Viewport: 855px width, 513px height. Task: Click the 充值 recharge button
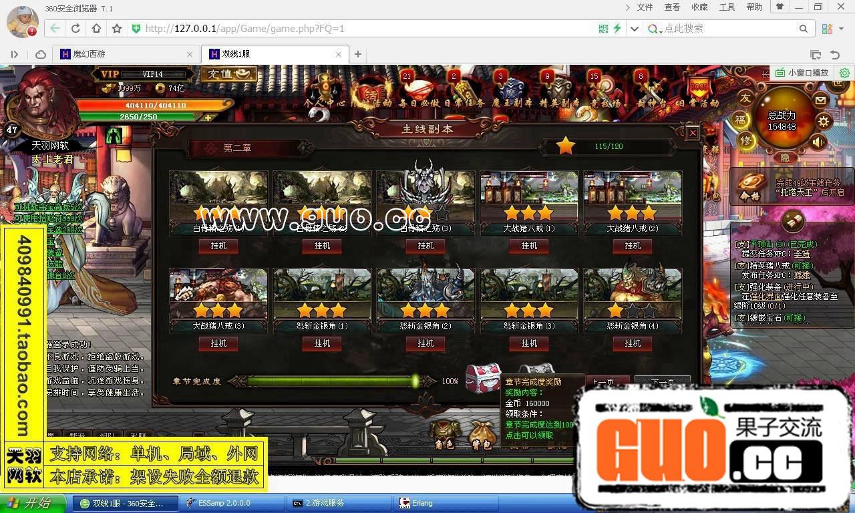[x=228, y=74]
